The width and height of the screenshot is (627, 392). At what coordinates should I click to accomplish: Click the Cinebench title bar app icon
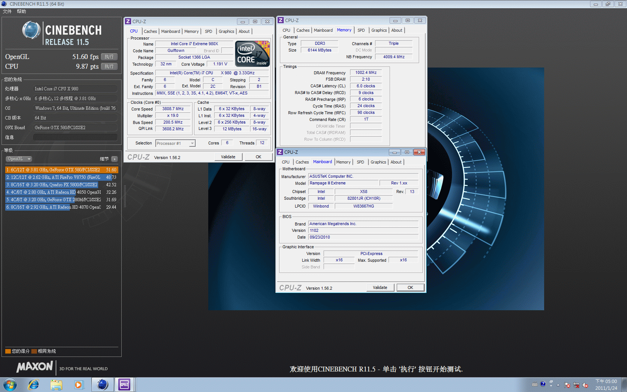(x=4, y=4)
